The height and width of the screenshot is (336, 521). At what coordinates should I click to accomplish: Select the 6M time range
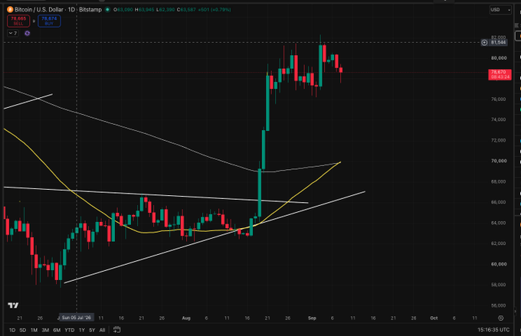(57, 330)
